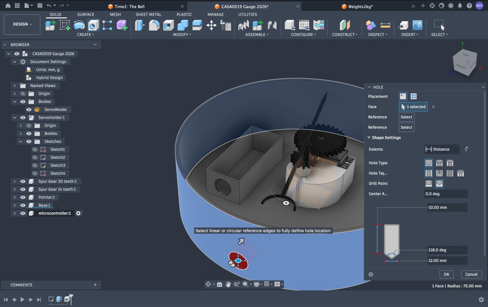The image size is (488, 307).
Task: Click the Create Sketch tool icon
Action: point(65,25)
